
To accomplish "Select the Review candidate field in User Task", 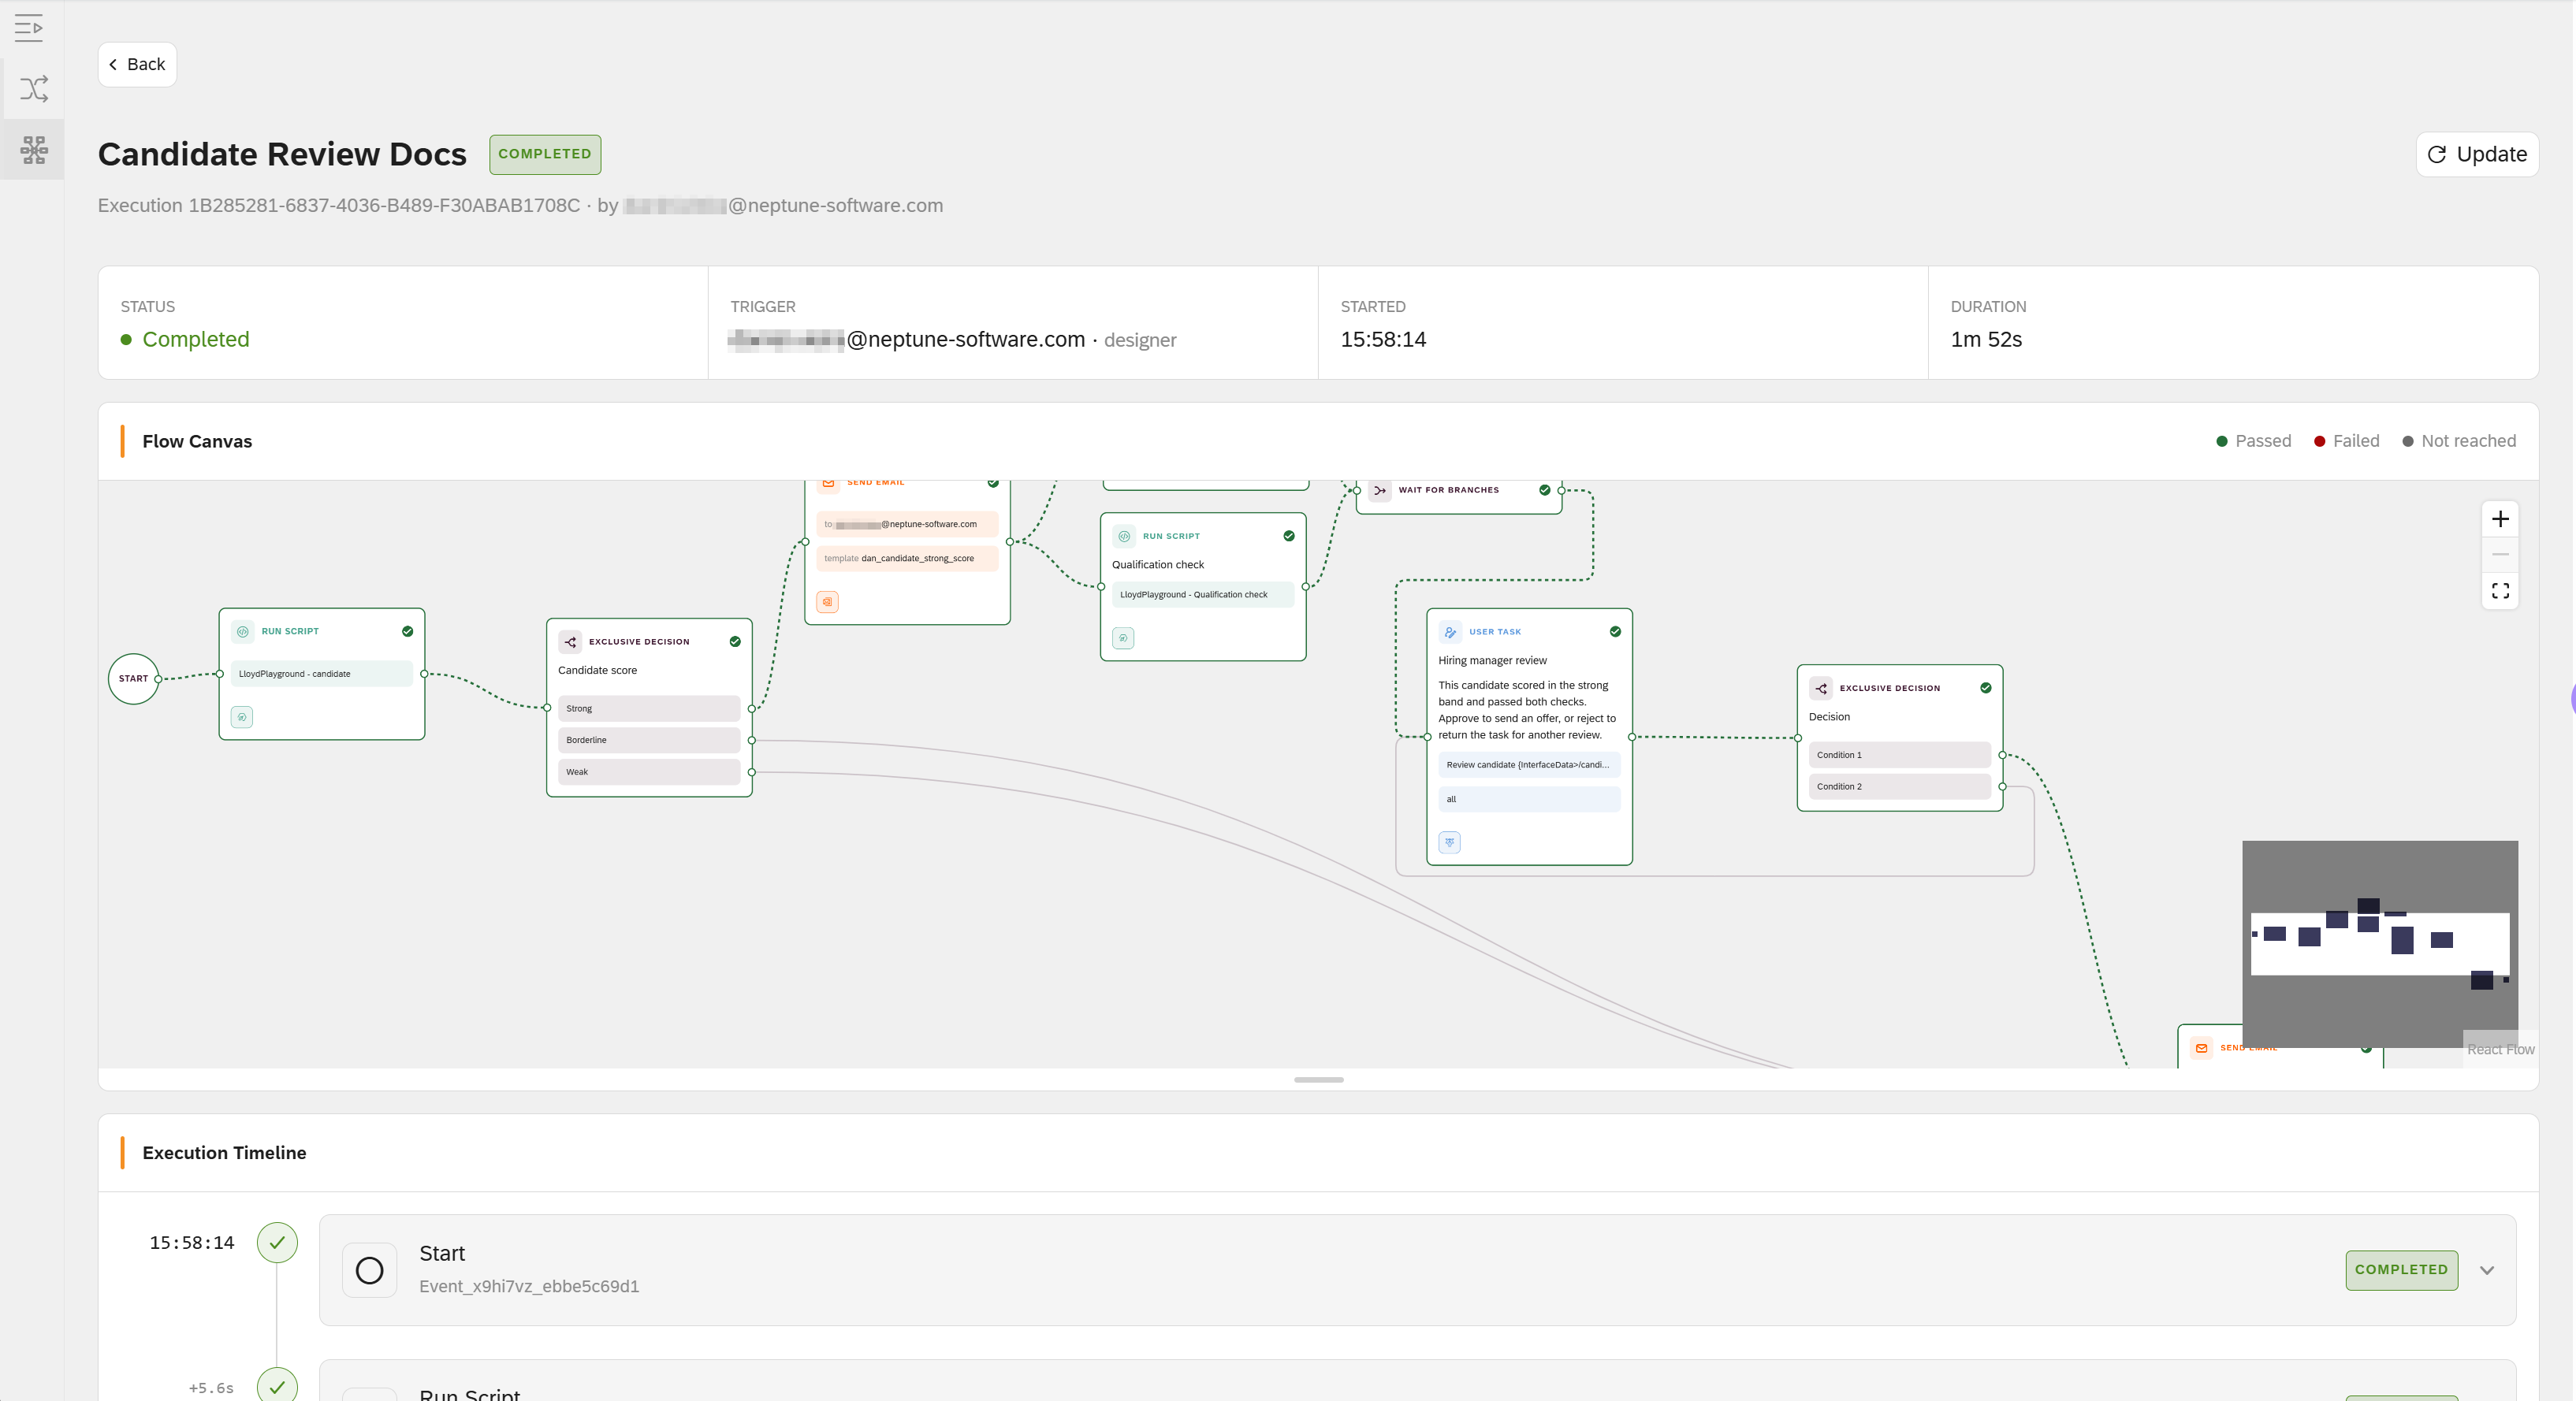I will (1529, 764).
